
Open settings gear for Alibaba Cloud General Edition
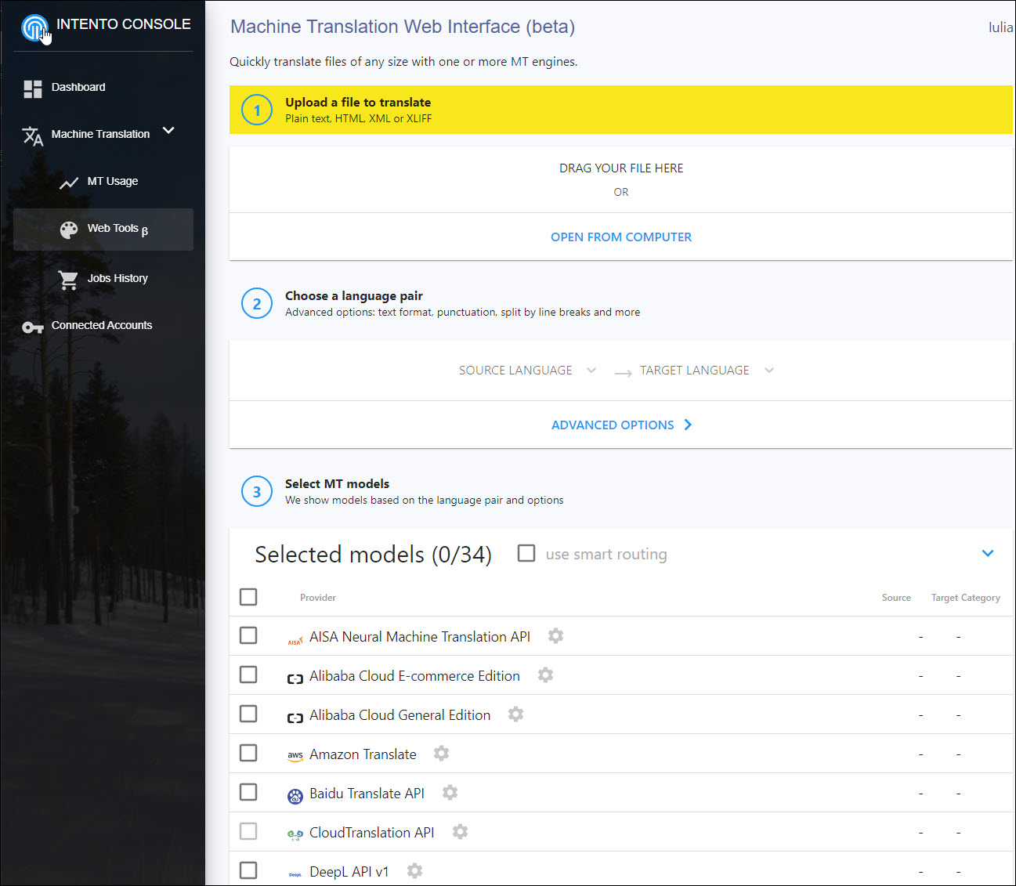tap(515, 714)
